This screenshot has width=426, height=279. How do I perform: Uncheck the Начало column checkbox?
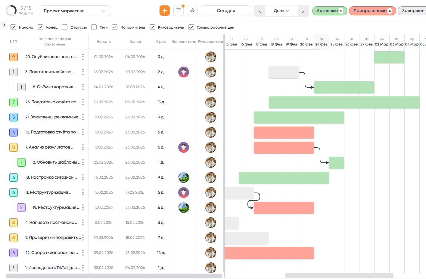(13, 27)
